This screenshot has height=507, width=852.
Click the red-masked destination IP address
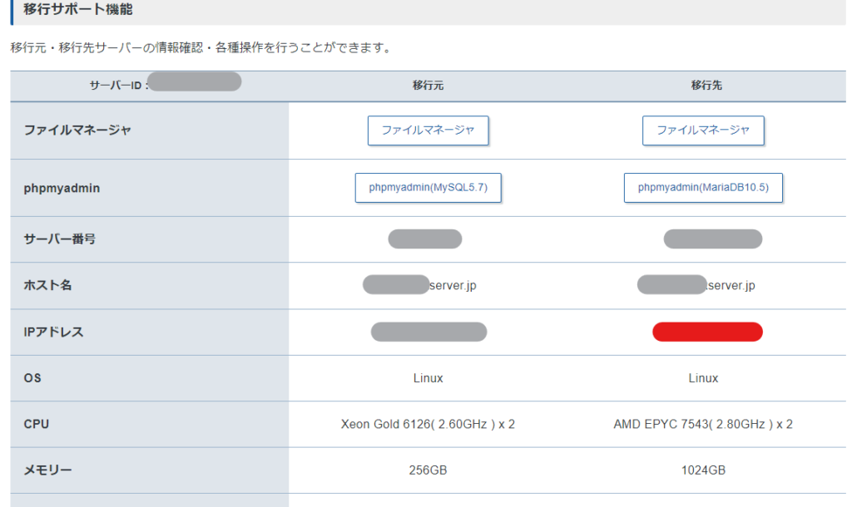click(707, 332)
